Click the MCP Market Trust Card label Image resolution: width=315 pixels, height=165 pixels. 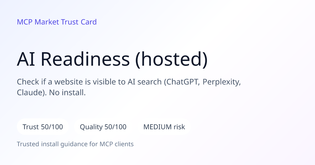[57, 22]
